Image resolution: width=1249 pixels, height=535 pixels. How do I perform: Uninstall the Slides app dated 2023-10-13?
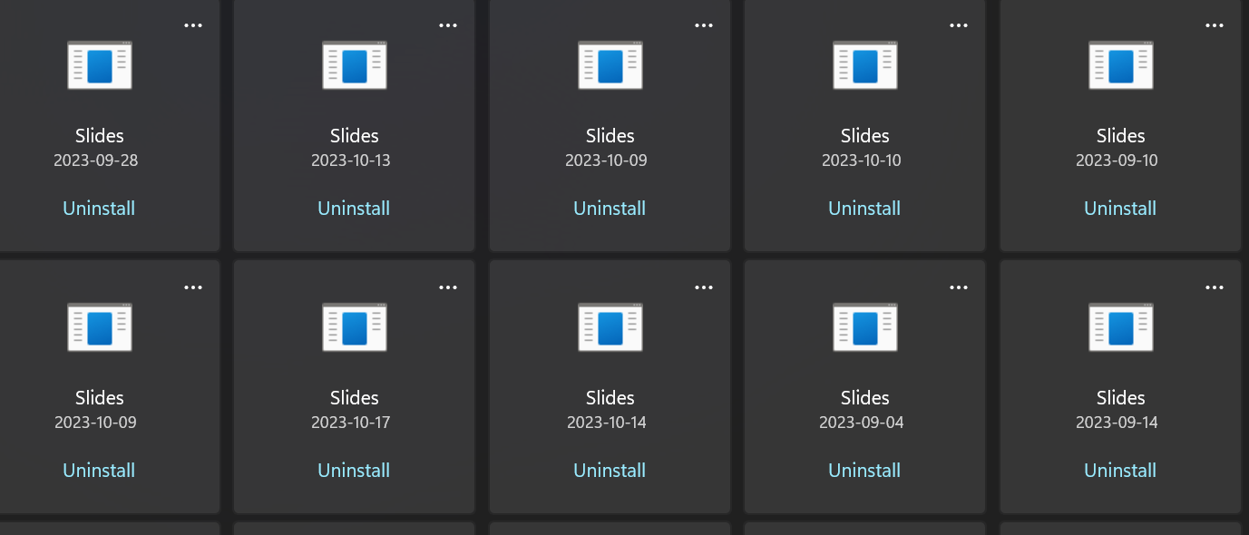pyautogui.click(x=354, y=209)
